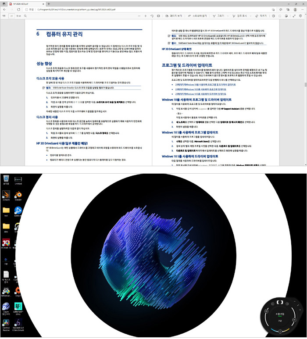Open third link about Windows 10 S driver update
This screenshot has width=307, height=339.
pos(200,94)
